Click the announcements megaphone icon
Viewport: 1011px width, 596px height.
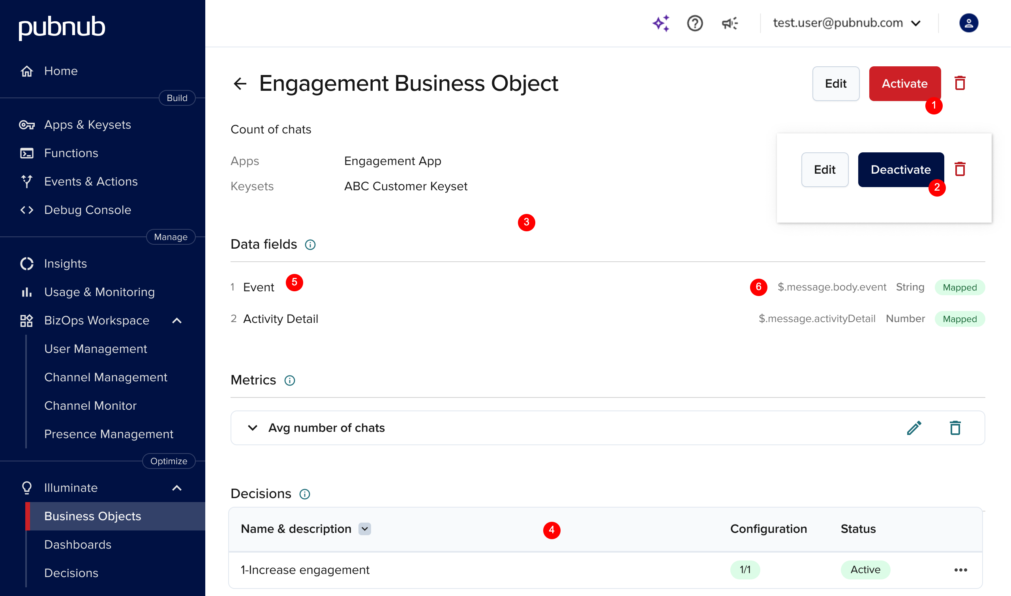pyautogui.click(x=730, y=23)
